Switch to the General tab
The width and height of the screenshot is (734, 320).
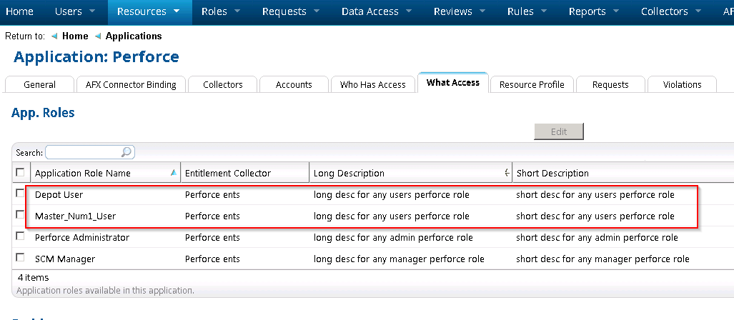pos(39,85)
